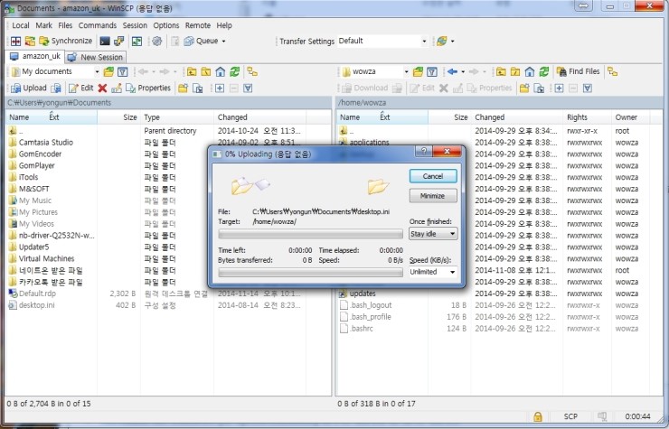Sort remote panel by Rights column
Screen dimensions: 669x429
[x=587, y=117]
